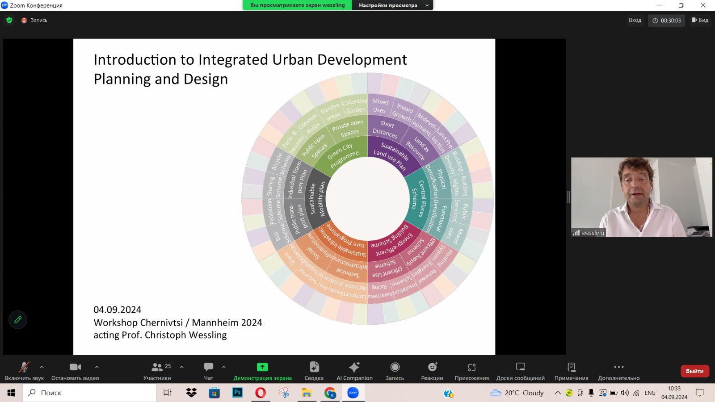This screenshot has height=402, width=715.
Task: Click the red Выйти leave button
Action: 694,371
